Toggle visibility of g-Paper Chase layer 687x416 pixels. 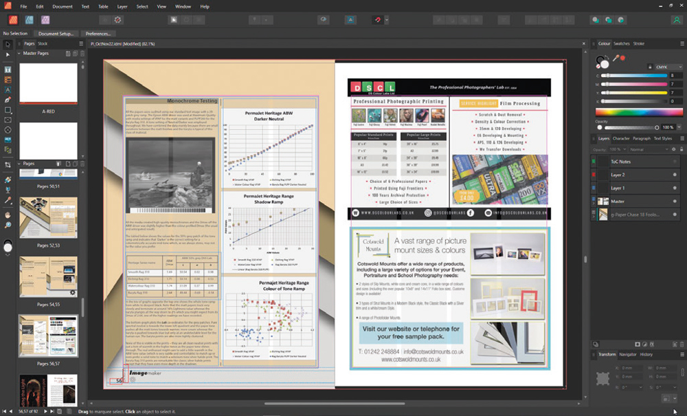click(x=675, y=215)
